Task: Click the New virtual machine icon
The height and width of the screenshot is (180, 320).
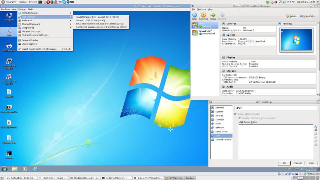Action: pyautogui.click(x=194, y=16)
